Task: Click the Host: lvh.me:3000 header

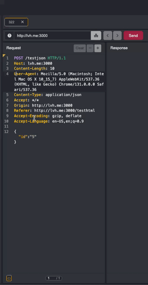Action: point(33,63)
